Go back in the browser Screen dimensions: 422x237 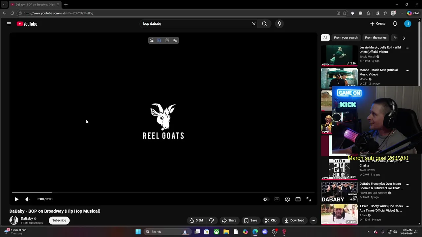coord(4,13)
